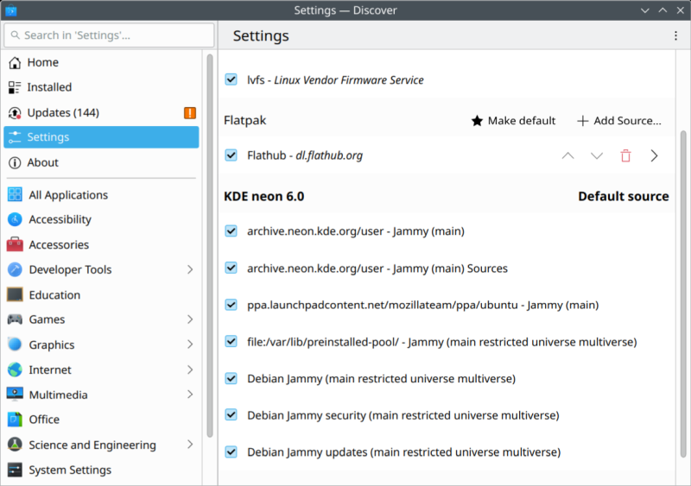The width and height of the screenshot is (691, 486).
Task: Go to the About page
Action: (x=42, y=162)
